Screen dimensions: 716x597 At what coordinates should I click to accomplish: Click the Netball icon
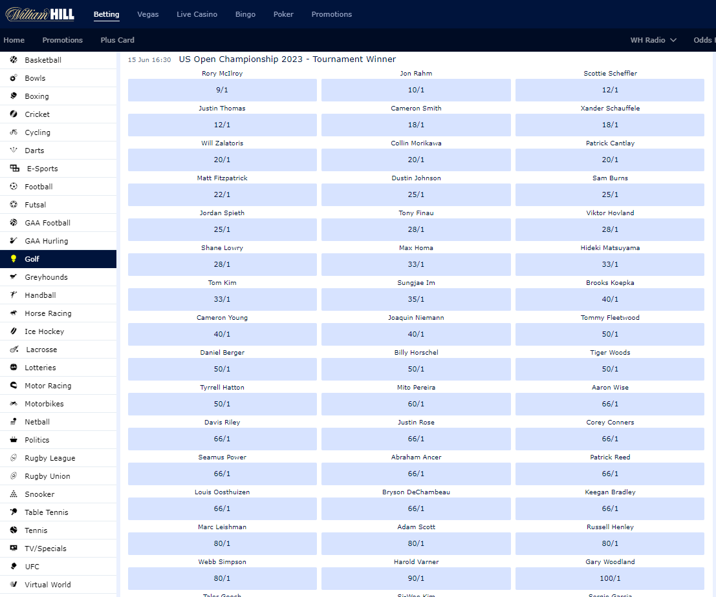[14, 421]
